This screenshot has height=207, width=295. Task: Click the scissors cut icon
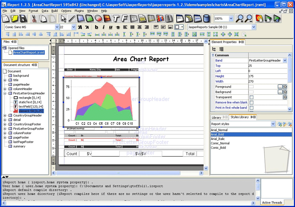click(x=34, y=19)
